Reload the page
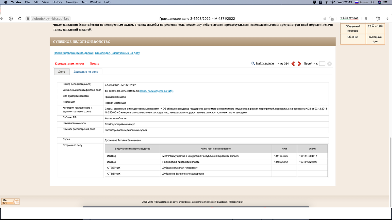This screenshot has height=220, width=392. 20,19
